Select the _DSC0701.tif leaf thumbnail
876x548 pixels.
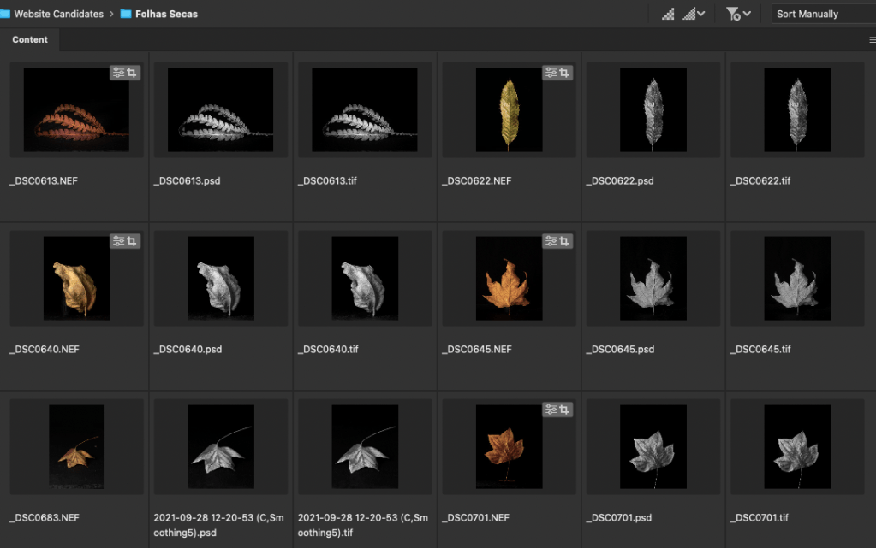(796, 447)
